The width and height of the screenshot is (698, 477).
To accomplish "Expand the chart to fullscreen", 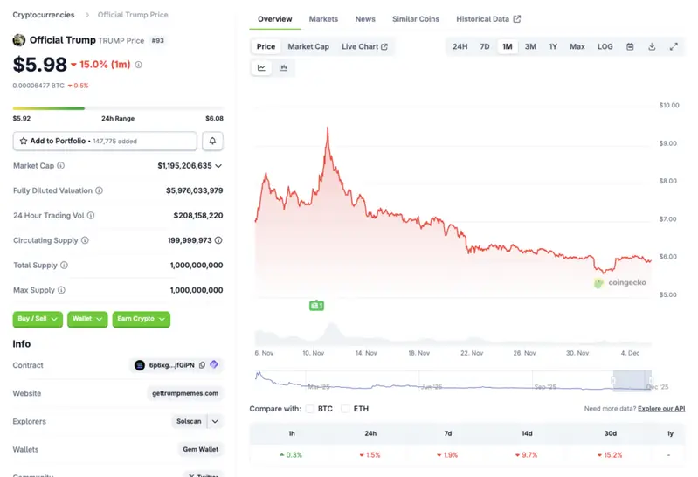I will tap(674, 46).
